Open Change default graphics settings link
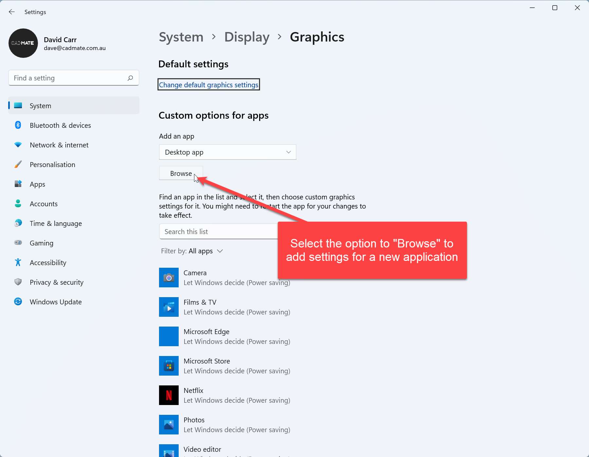This screenshot has height=457, width=589. pos(208,85)
